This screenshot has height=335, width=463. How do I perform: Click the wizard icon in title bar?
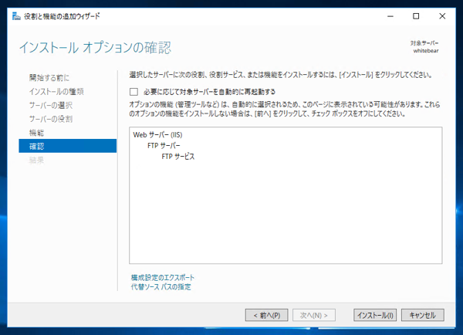(x=16, y=16)
